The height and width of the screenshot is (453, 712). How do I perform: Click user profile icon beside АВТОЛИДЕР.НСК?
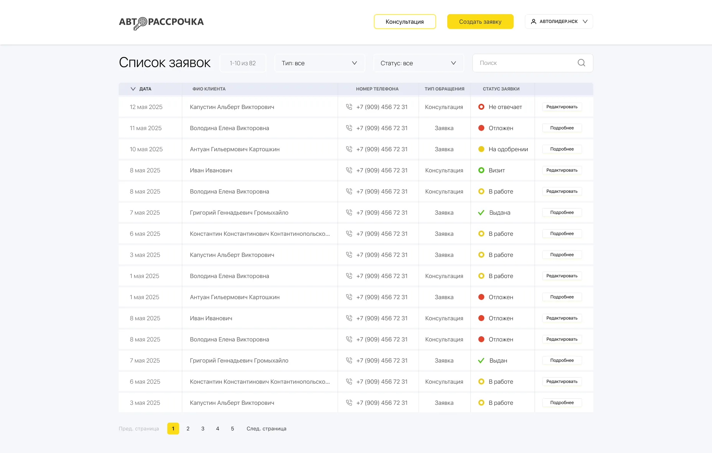tap(533, 22)
